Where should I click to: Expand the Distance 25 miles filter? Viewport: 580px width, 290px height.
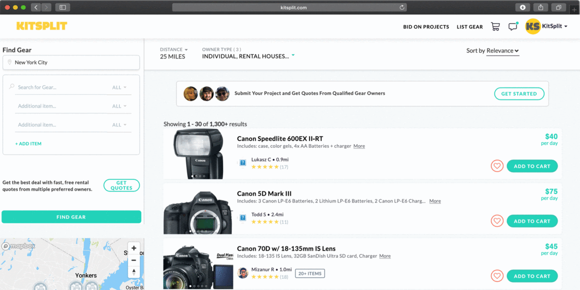click(x=174, y=53)
